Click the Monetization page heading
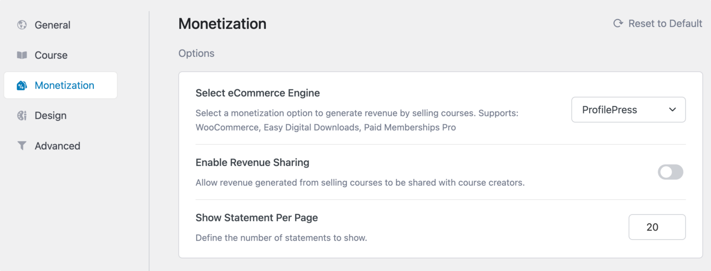The height and width of the screenshot is (271, 711). click(x=222, y=24)
